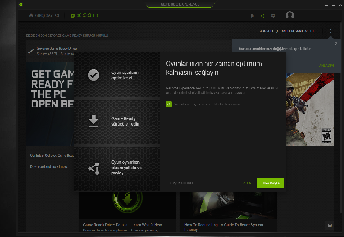Image resolution: width=344 pixels, height=237 pixels.
Task: Click the installed driver checkmark icon
Action: coord(31,51)
